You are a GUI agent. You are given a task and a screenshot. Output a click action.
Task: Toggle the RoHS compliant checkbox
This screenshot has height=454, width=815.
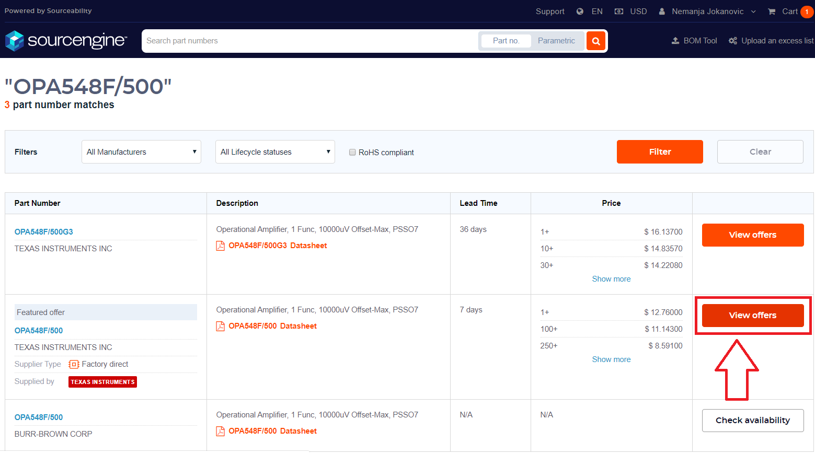(352, 152)
